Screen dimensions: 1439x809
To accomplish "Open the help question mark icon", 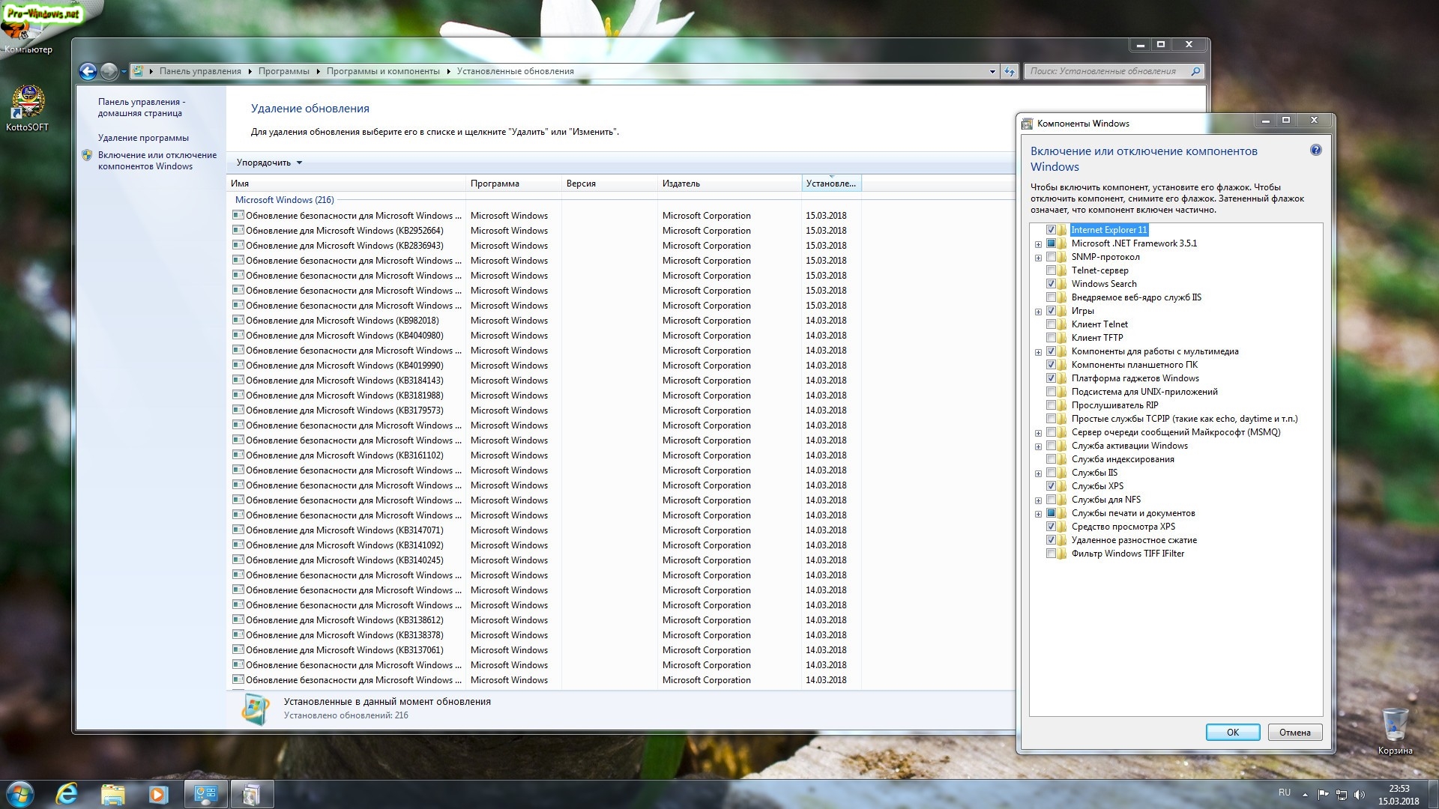I will [1315, 151].
